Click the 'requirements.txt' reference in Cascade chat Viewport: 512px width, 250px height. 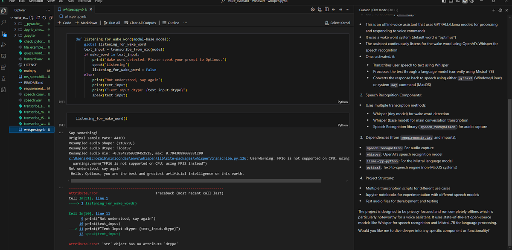pos(417,138)
